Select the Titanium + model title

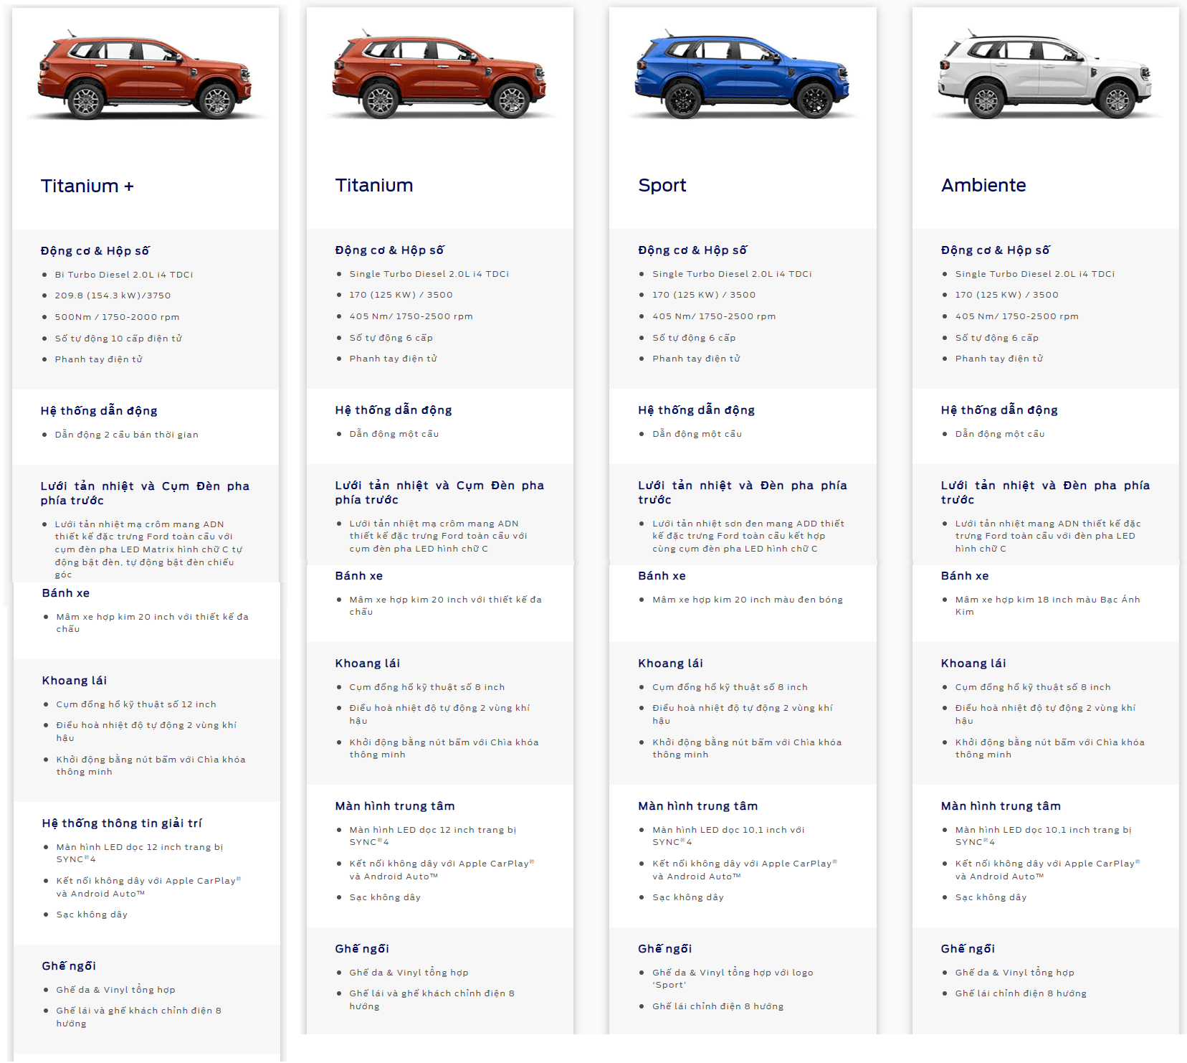87,186
